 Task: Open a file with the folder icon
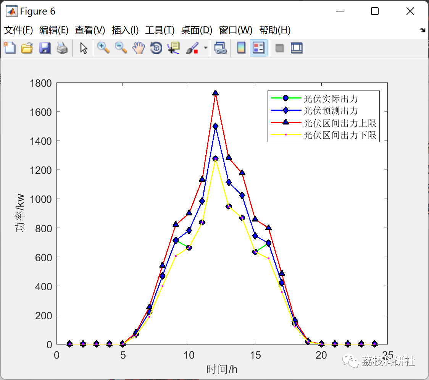coord(27,48)
